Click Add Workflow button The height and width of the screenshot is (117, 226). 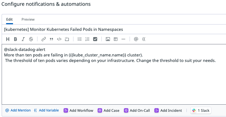coord(78,111)
